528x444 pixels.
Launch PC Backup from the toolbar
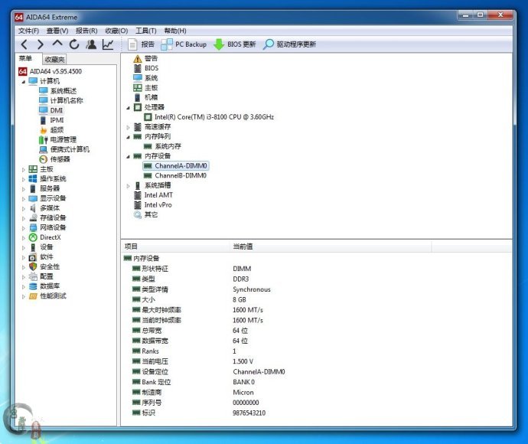click(184, 44)
